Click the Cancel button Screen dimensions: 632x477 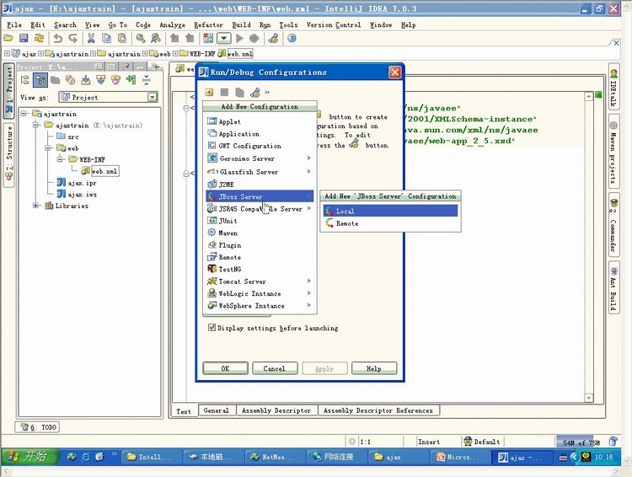pyautogui.click(x=275, y=368)
